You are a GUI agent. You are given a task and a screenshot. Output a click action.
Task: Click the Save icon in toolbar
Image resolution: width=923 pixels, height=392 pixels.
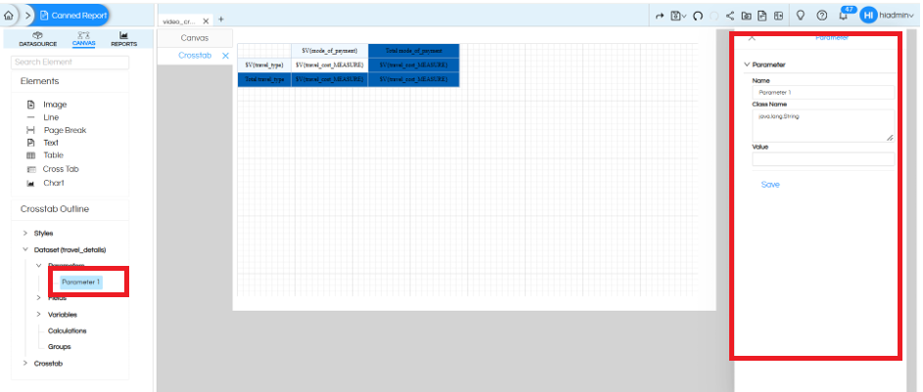pos(675,16)
